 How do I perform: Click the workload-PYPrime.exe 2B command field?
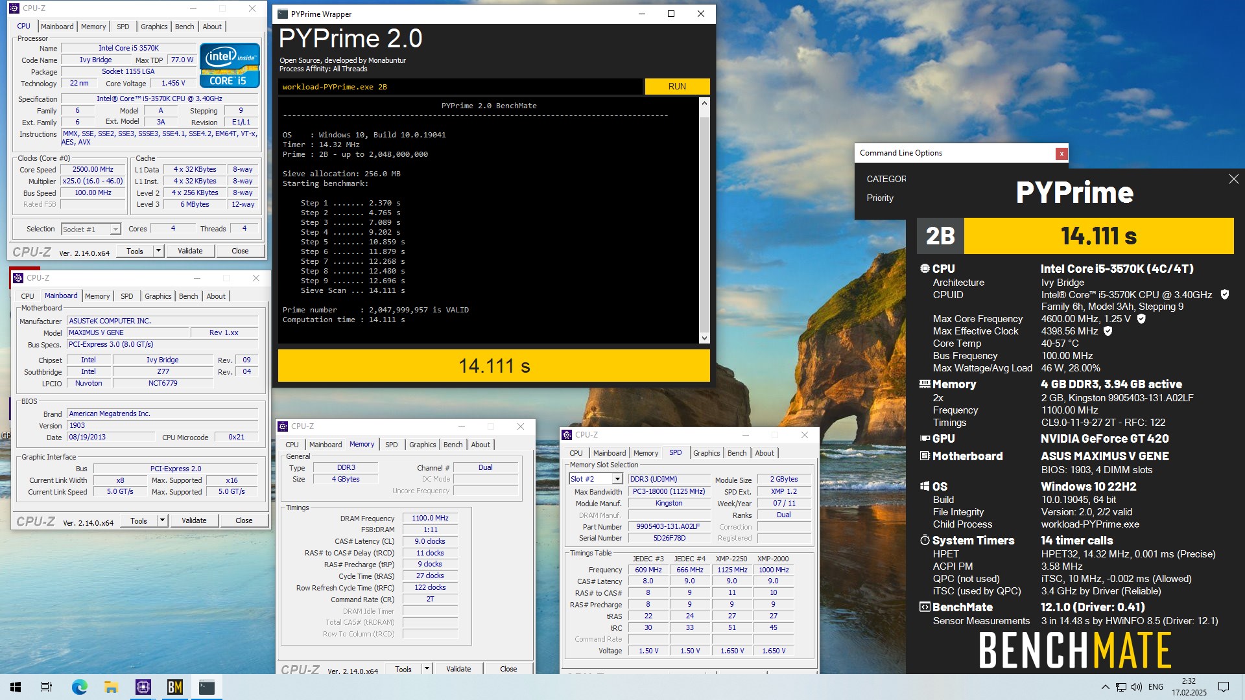point(460,87)
